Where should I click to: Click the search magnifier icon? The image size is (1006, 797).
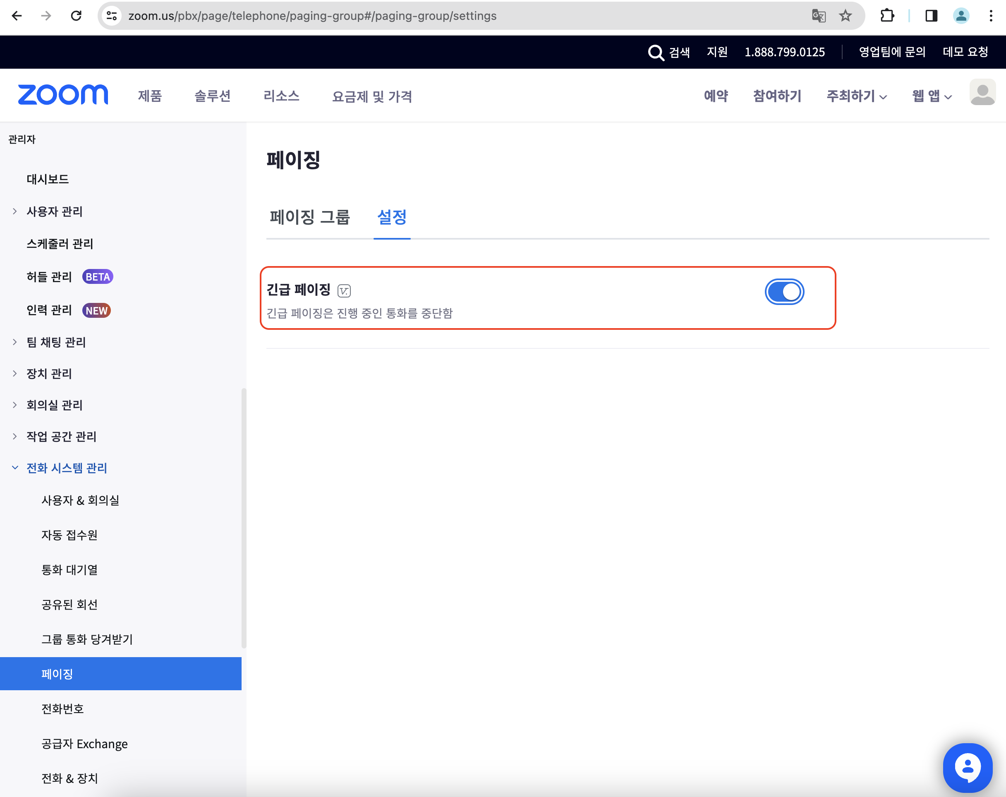(656, 52)
